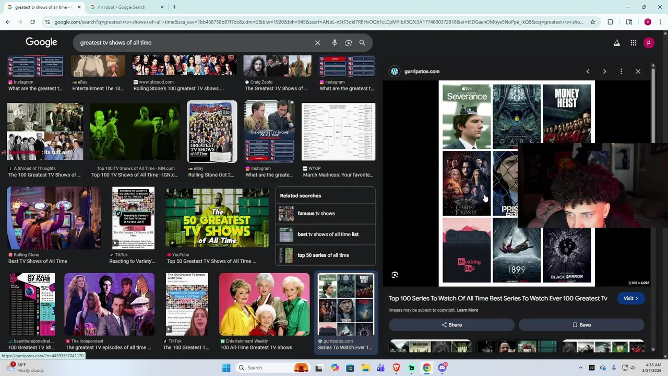
Task: Select the 'greatest tv shows of all time' tab
Action: [x=44, y=7]
